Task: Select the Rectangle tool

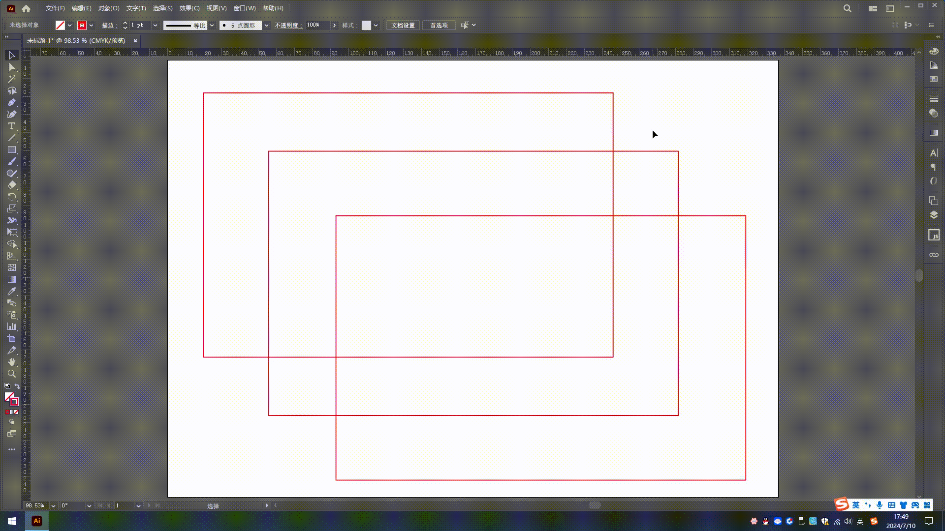Action: pos(12,150)
